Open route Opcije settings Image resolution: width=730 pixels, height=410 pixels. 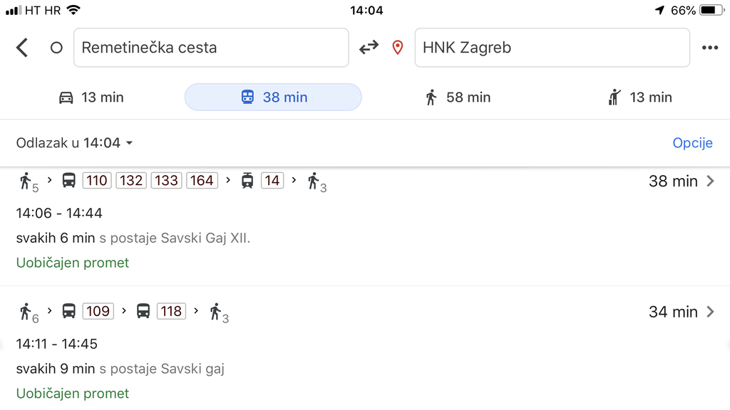click(x=692, y=142)
